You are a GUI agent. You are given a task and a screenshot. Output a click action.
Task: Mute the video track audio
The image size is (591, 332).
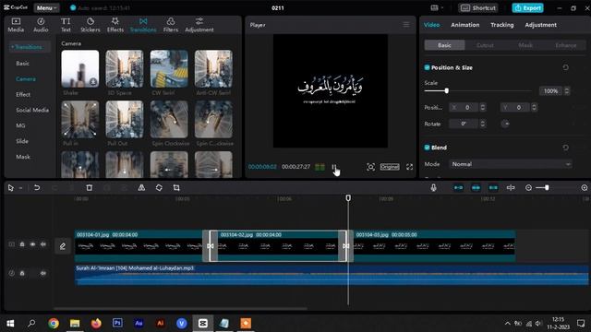click(43, 244)
